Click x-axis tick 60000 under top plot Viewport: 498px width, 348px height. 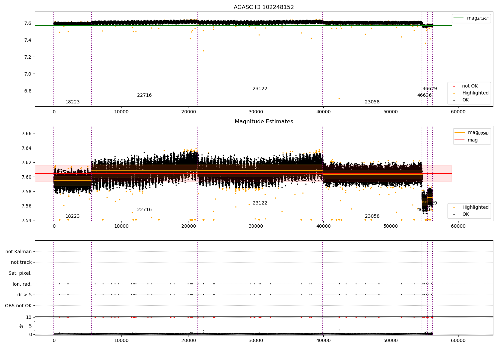[x=458, y=112]
